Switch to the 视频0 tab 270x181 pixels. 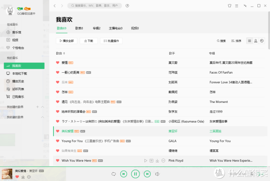[x=135, y=28]
